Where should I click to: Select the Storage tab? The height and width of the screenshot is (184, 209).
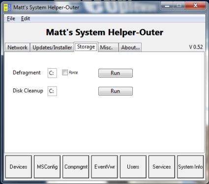point(86,47)
